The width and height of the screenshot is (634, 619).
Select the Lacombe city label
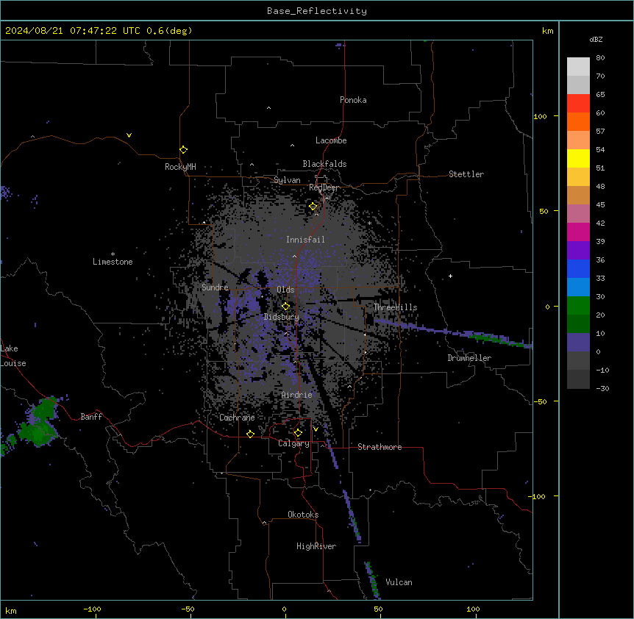click(331, 140)
